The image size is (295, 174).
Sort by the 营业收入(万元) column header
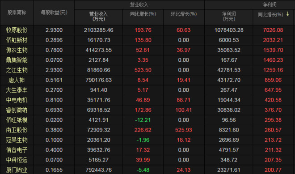(x=99, y=17)
